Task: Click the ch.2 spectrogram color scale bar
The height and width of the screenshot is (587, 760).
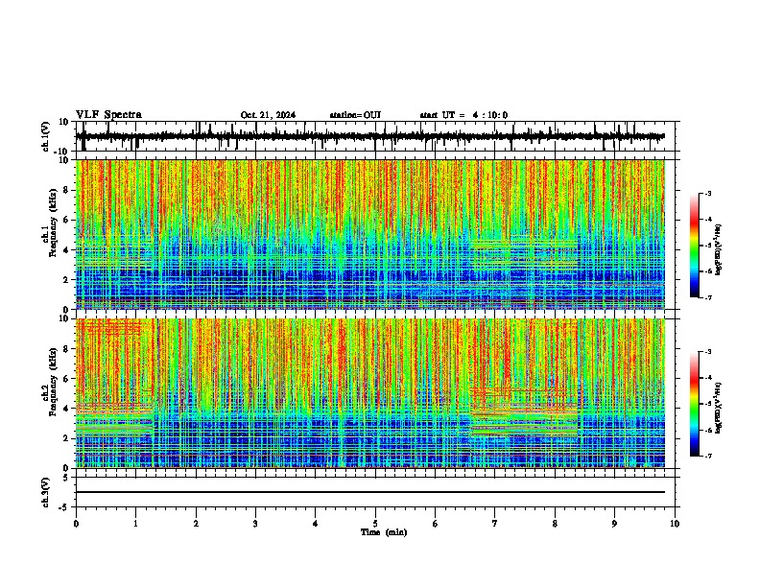Action: pos(695,404)
